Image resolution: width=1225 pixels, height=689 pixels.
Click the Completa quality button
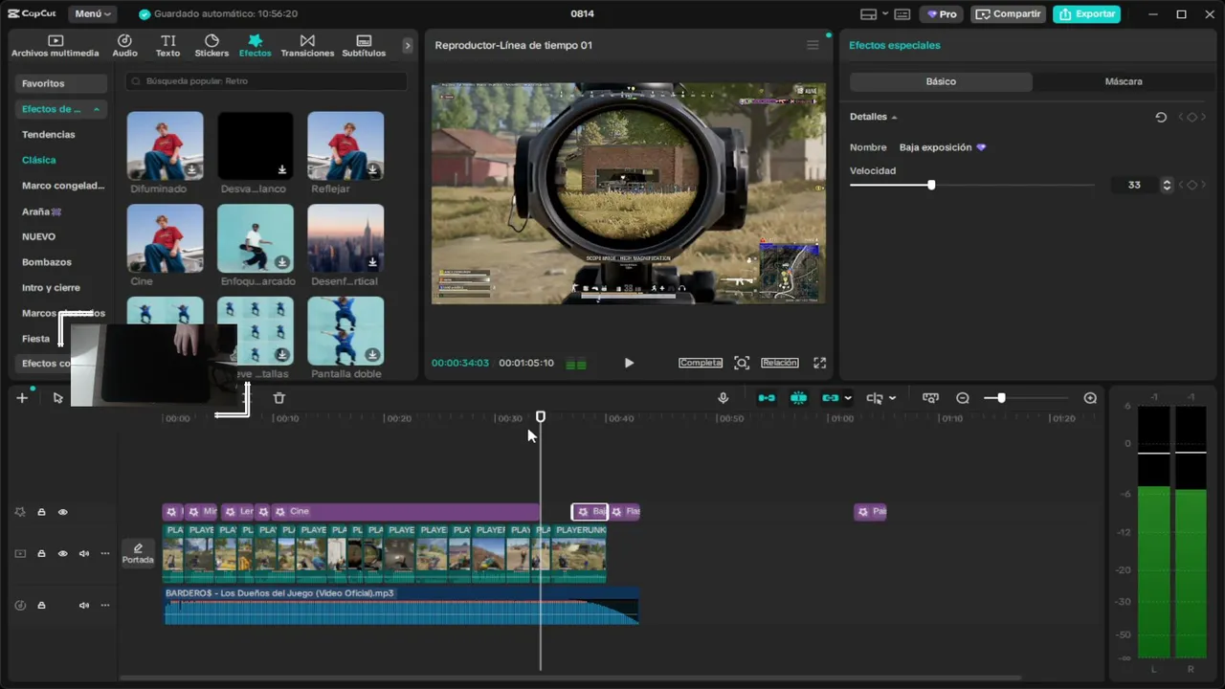coord(701,363)
